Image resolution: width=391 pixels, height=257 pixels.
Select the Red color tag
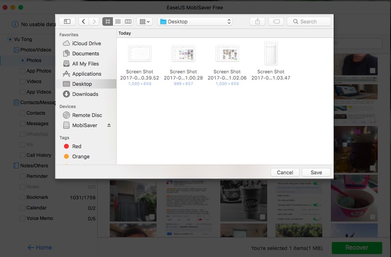pos(76,146)
